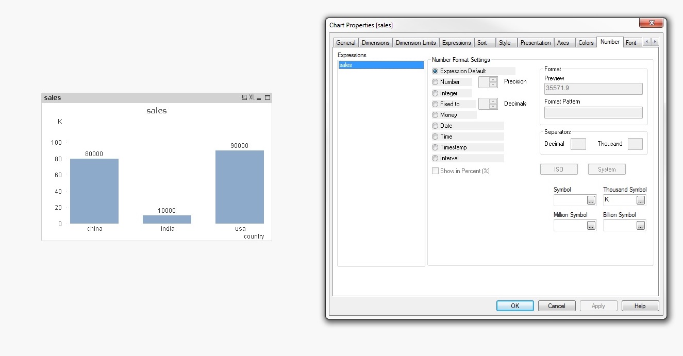Click the Cancel button
Viewport: 683px width, 356px height.
pos(557,306)
